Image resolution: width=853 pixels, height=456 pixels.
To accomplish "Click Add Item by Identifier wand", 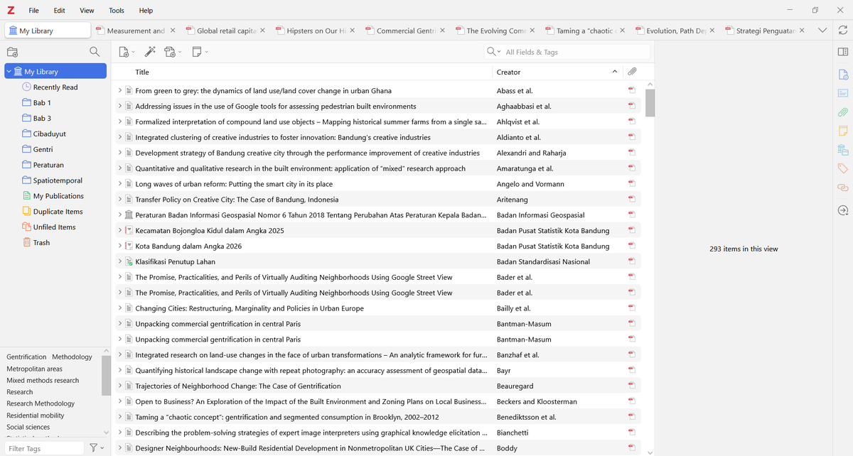I will pyautogui.click(x=149, y=52).
